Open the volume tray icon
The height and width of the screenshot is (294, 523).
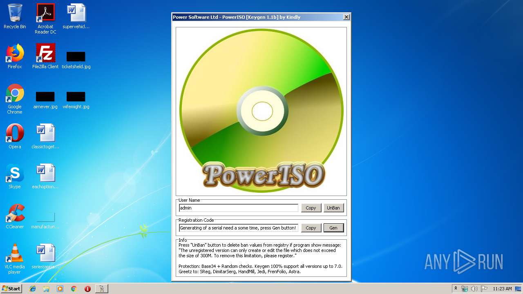[474, 289]
